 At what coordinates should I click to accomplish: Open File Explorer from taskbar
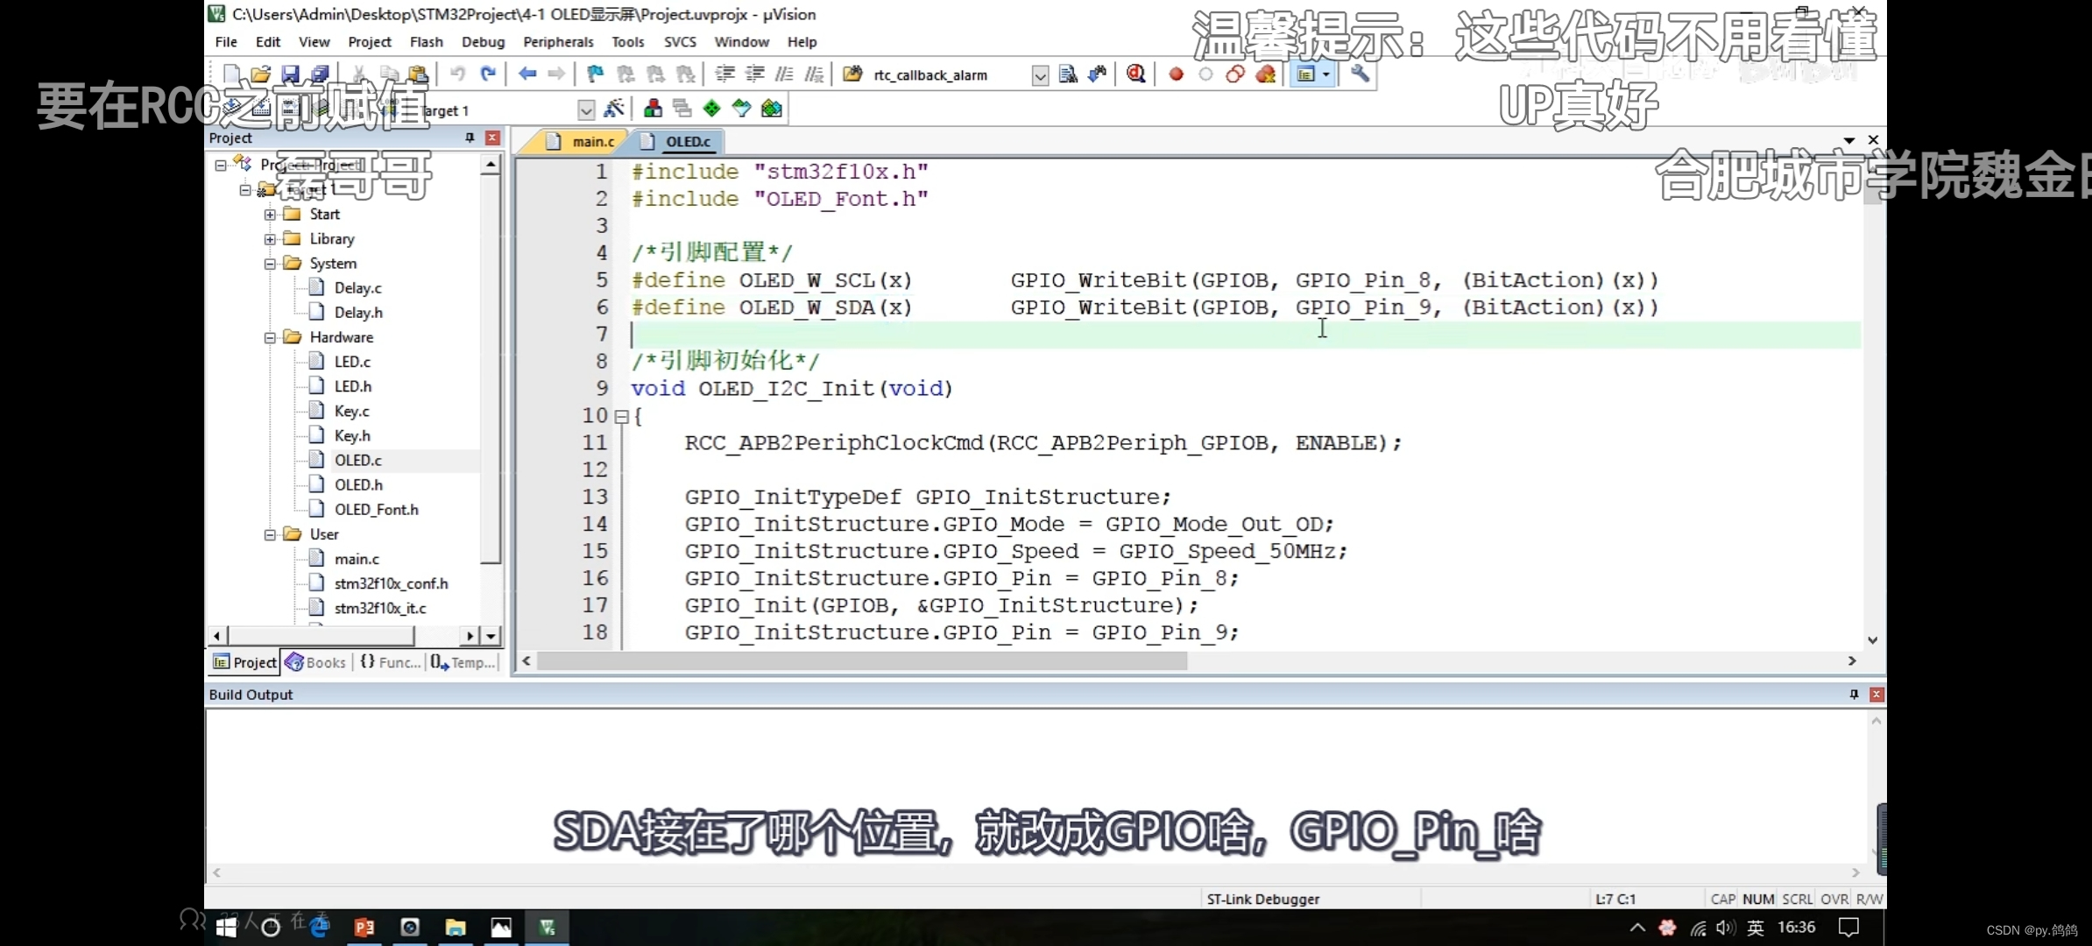[x=456, y=928]
